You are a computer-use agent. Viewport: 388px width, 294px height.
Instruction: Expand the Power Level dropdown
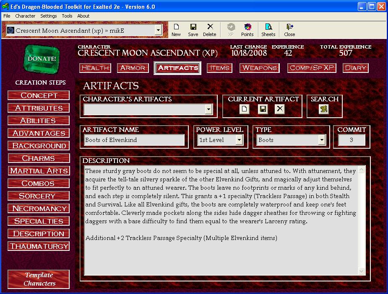[x=239, y=140]
